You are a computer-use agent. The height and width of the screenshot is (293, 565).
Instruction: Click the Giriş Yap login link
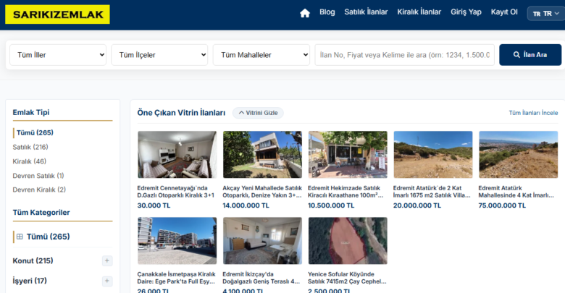coord(466,12)
